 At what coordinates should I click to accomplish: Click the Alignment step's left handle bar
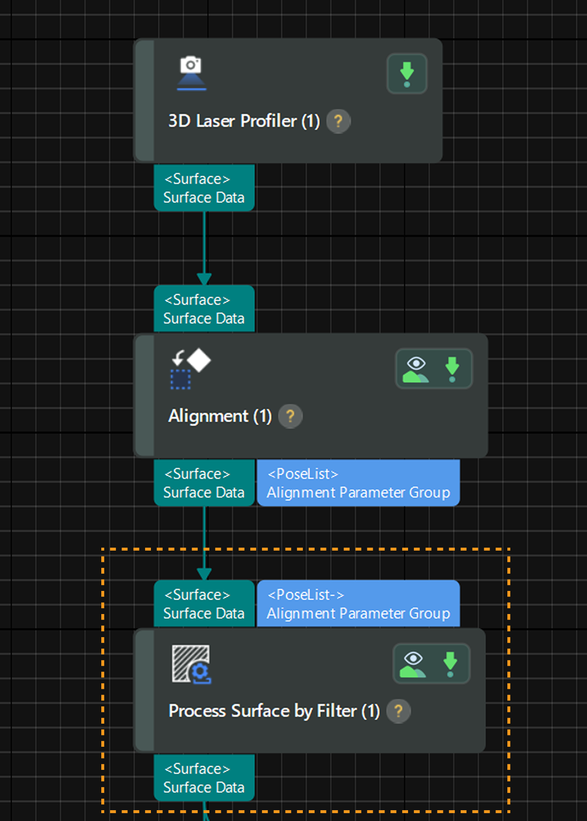pyautogui.click(x=145, y=396)
